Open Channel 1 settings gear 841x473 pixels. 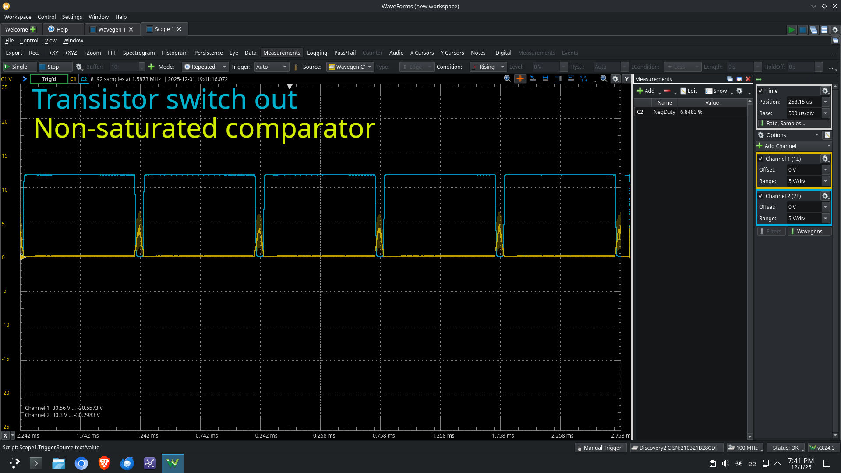coord(825,159)
